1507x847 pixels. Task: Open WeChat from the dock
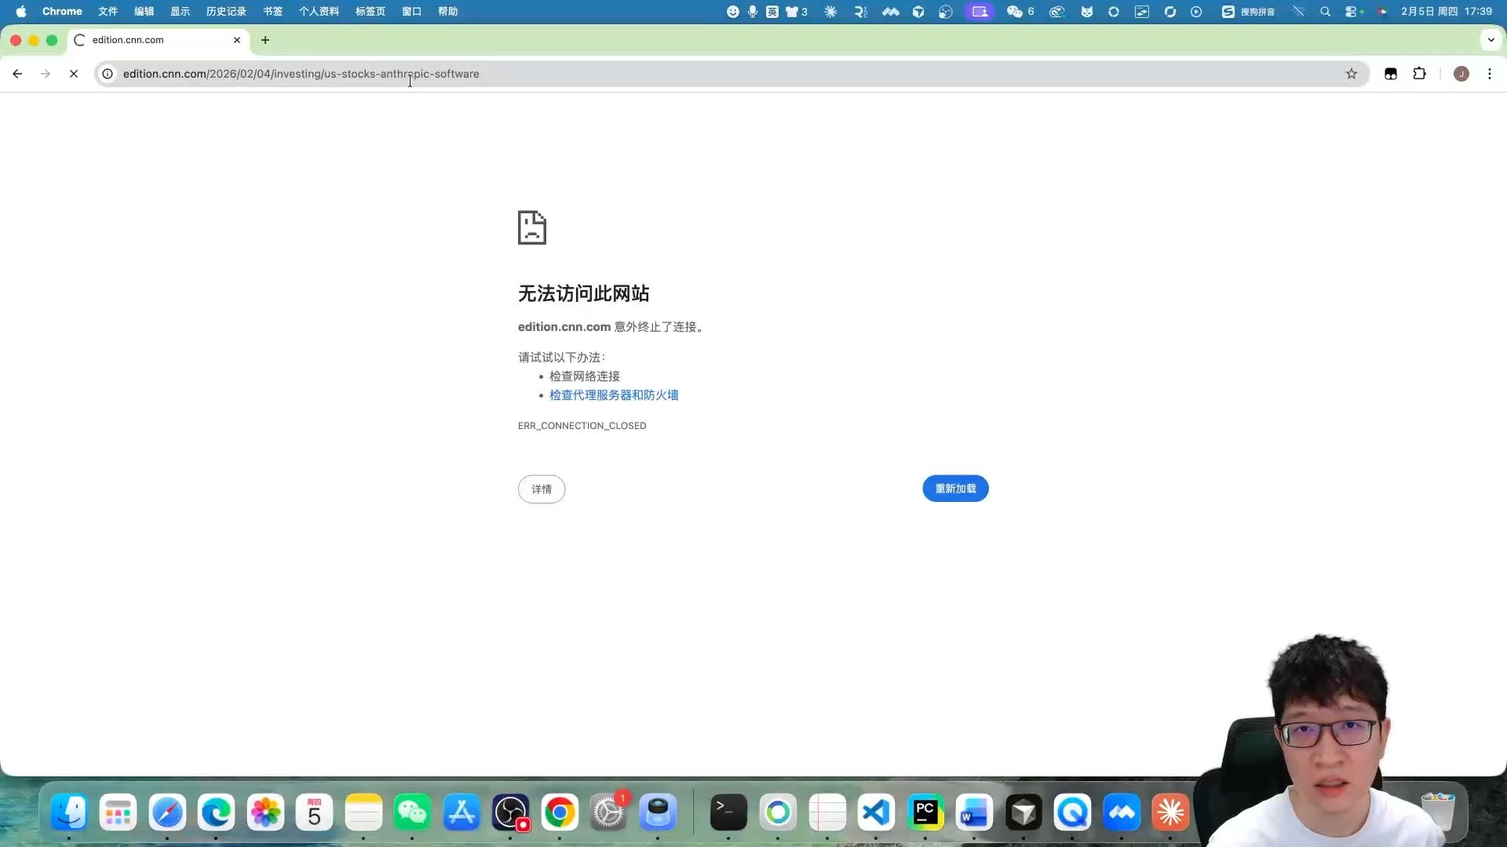(412, 812)
